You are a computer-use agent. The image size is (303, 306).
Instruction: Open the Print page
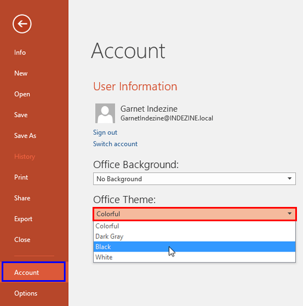(21, 177)
